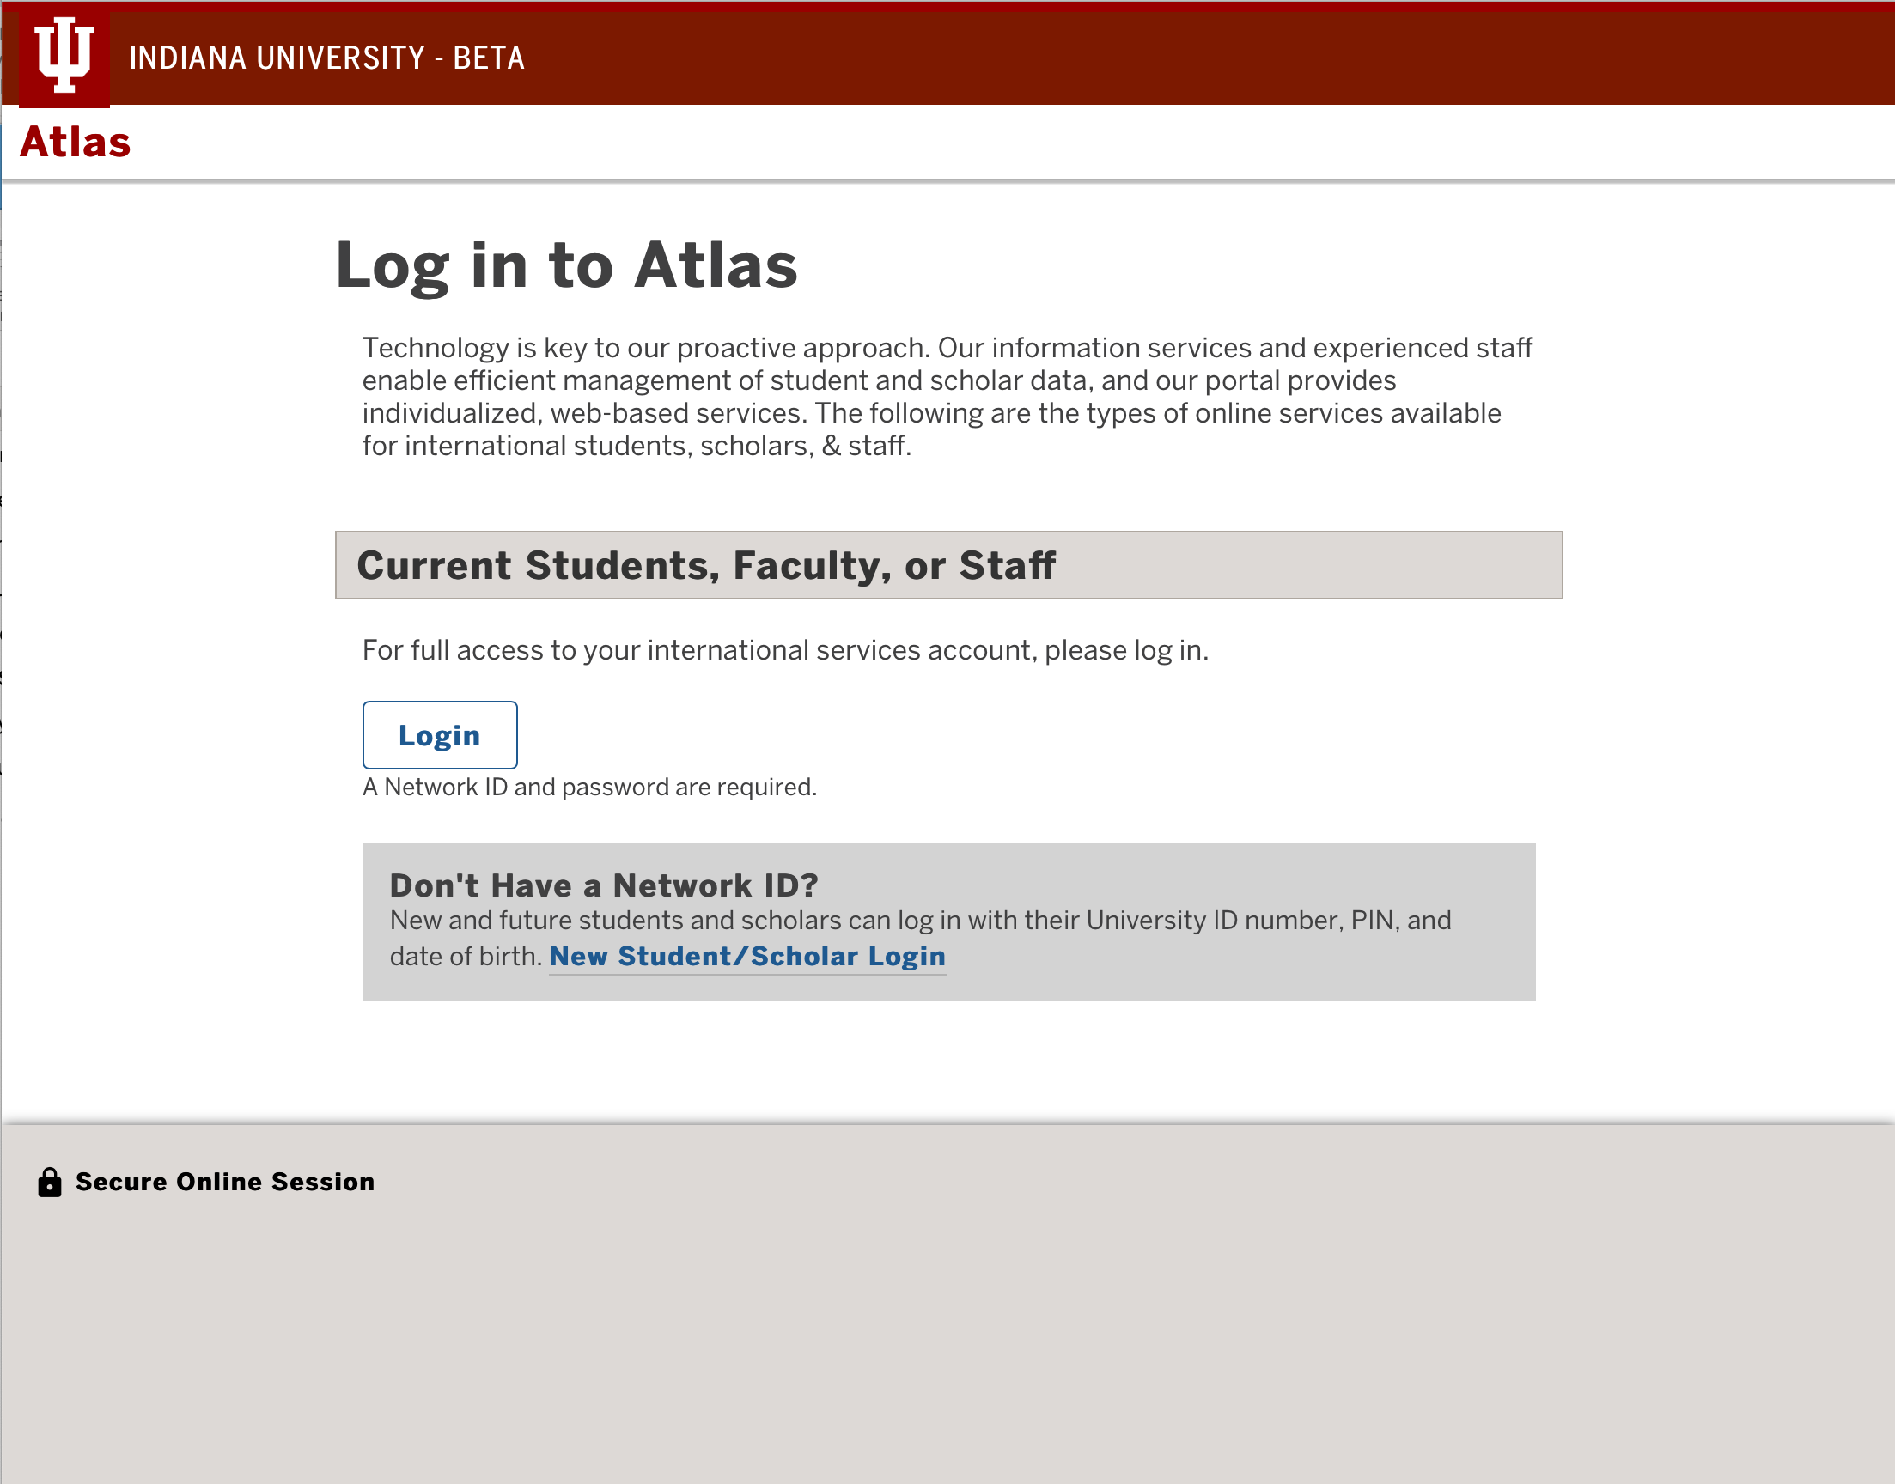Image resolution: width=1895 pixels, height=1484 pixels.
Task: Open the New Student/Scholar Login link
Action: click(x=746, y=956)
